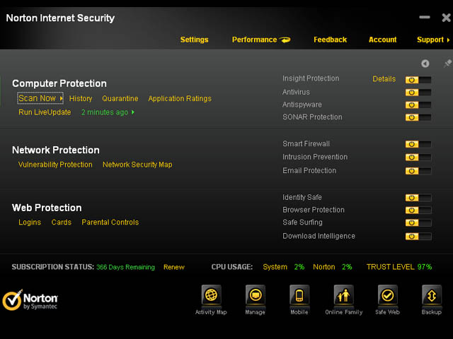Click the Manage icon
The height and width of the screenshot is (339, 453).
point(256,295)
